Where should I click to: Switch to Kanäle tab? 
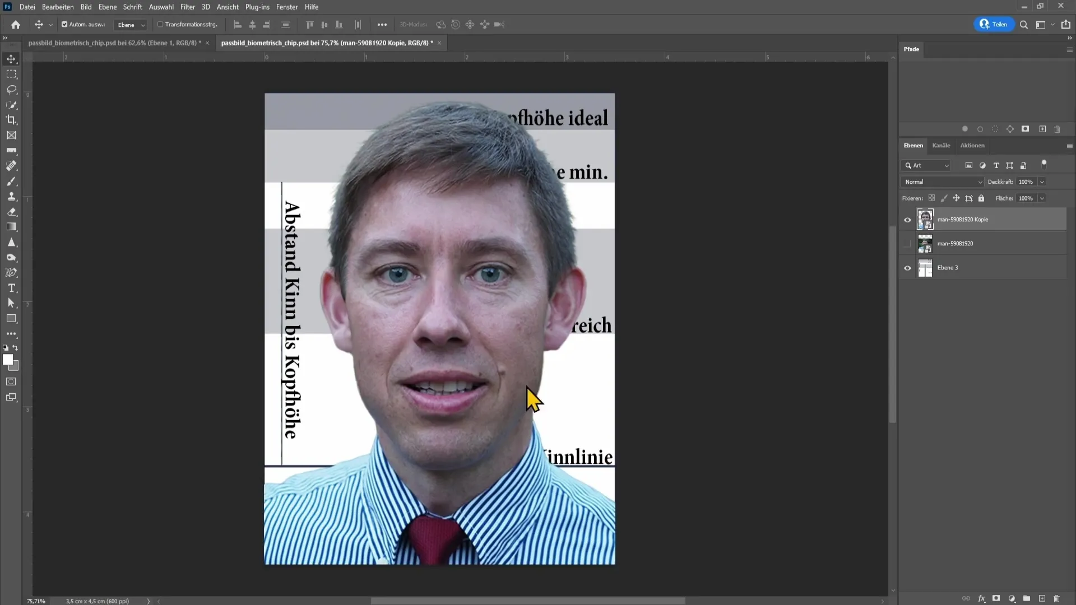941,146
